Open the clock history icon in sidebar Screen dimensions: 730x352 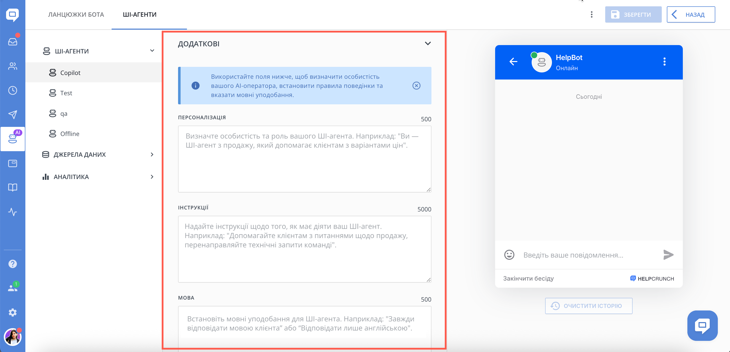point(12,90)
